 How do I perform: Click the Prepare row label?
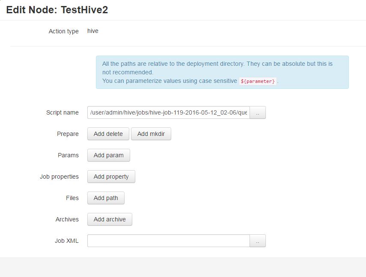[x=67, y=134]
